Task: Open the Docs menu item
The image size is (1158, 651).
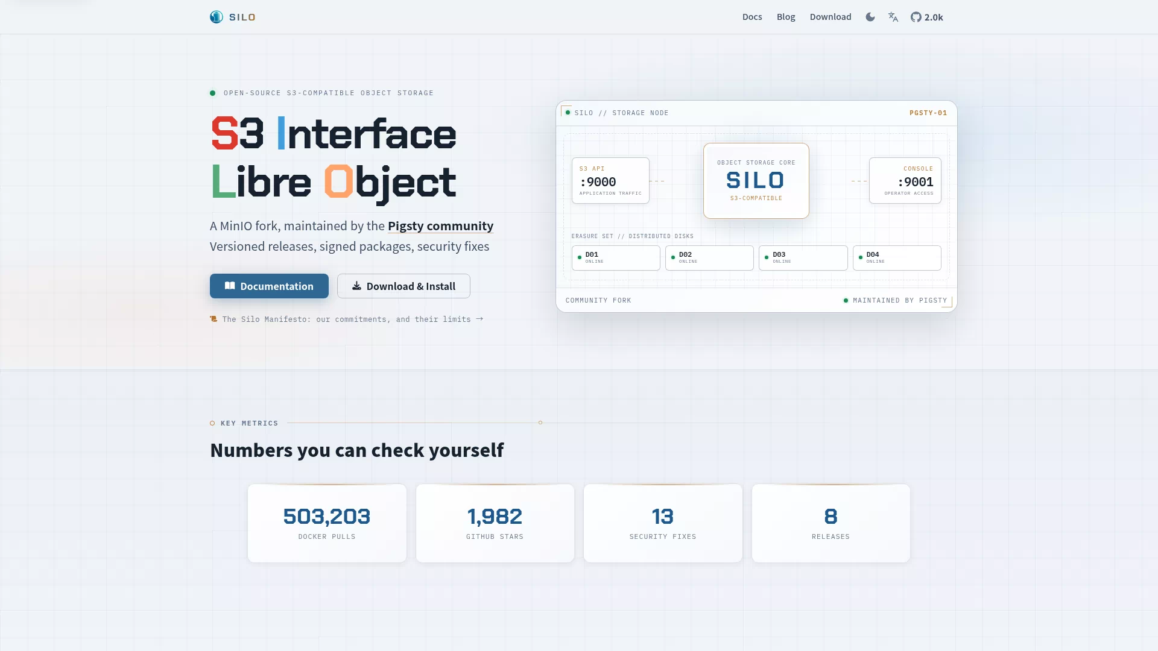Action: click(x=752, y=17)
